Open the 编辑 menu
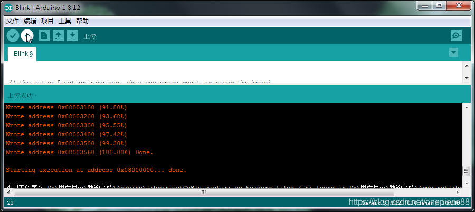This screenshot has height=212, width=475. [x=30, y=21]
